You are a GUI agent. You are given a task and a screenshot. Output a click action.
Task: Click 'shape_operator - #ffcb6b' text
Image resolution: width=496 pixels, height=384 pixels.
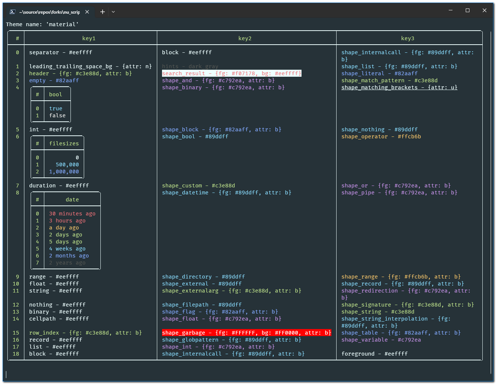(x=381, y=136)
